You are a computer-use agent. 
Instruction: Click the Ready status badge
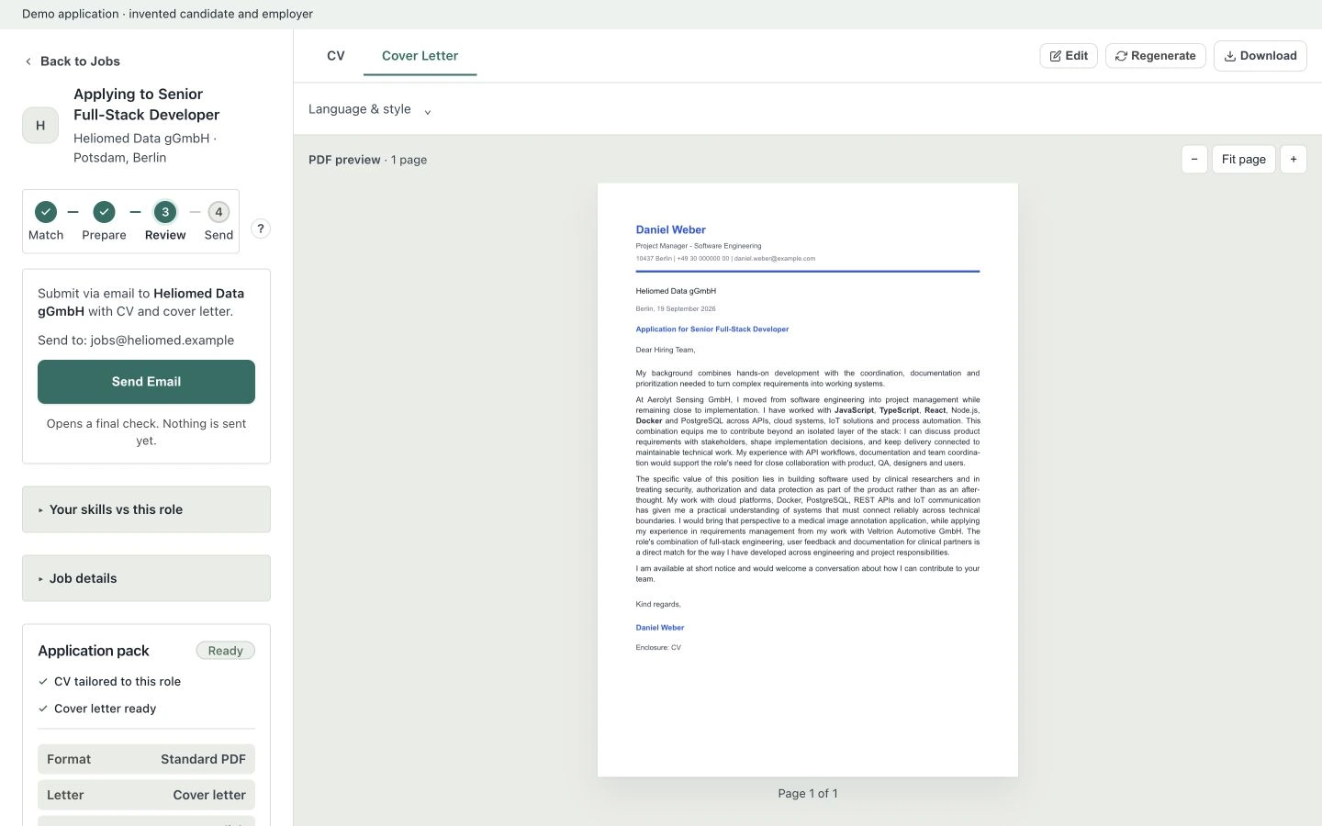coord(225,651)
